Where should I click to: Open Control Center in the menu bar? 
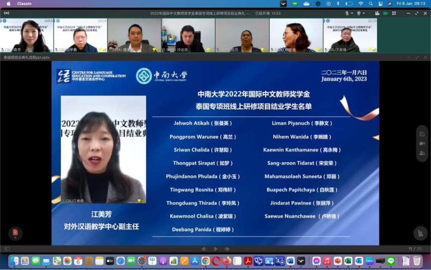point(380,3)
